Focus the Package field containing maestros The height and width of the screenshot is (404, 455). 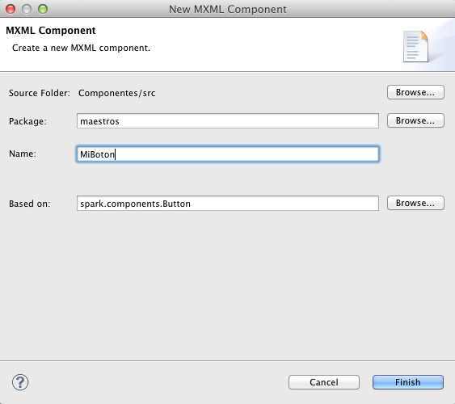[x=228, y=121]
